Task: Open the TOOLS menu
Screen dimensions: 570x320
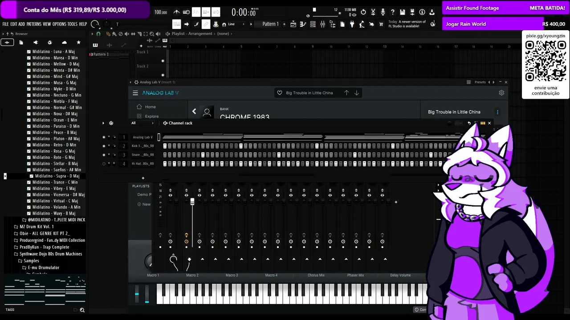Action: click(x=73, y=24)
